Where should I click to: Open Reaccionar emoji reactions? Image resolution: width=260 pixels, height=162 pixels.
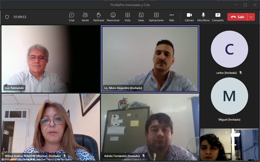click(x=113, y=17)
